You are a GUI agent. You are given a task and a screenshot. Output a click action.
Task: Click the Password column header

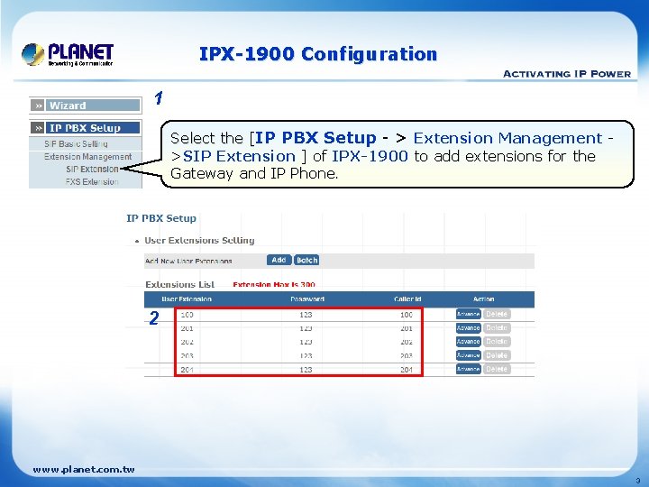pos(307,299)
